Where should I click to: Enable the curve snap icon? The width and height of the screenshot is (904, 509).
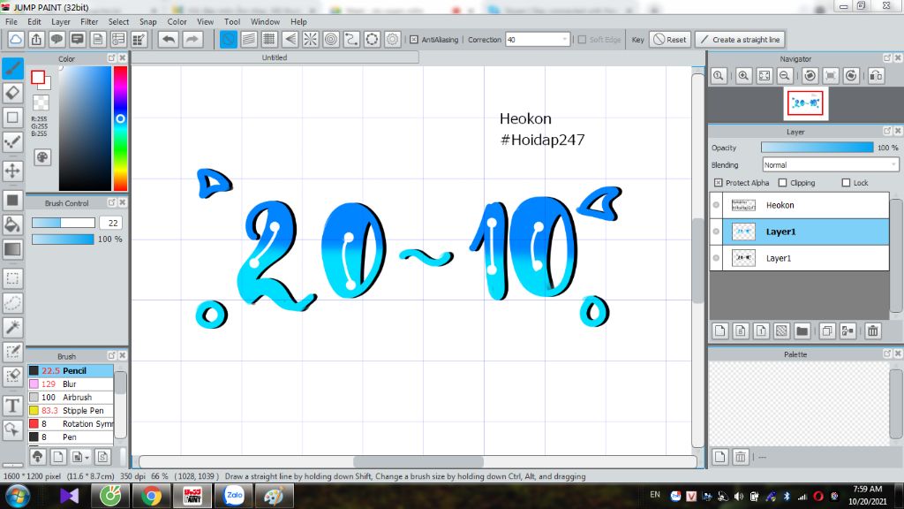351,39
